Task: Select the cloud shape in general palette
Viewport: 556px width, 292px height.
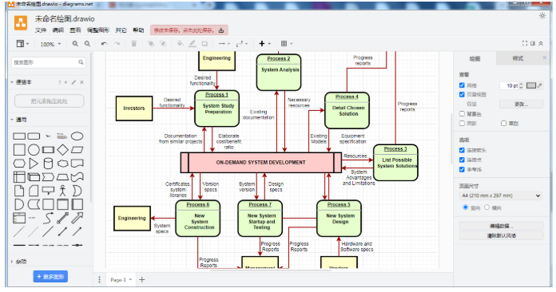Action: 62,164
